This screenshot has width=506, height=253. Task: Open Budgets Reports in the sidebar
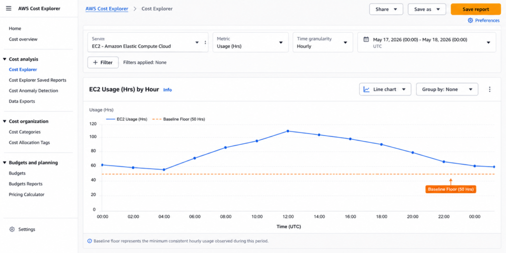click(x=26, y=184)
